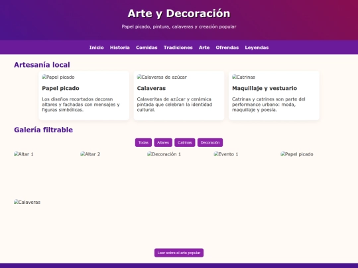Image resolution: width=358 pixels, height=268 pixels.
Task: Filter gallery by Todas
Action: 143,142
